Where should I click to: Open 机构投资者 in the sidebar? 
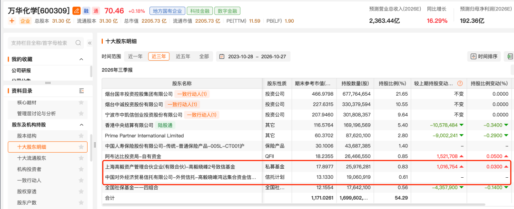[x=29, y=169]
